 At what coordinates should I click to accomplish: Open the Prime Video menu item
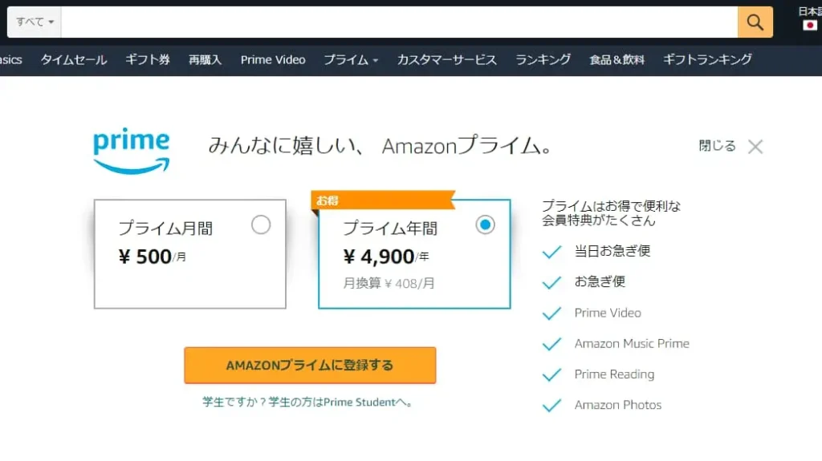pos(273,59)
